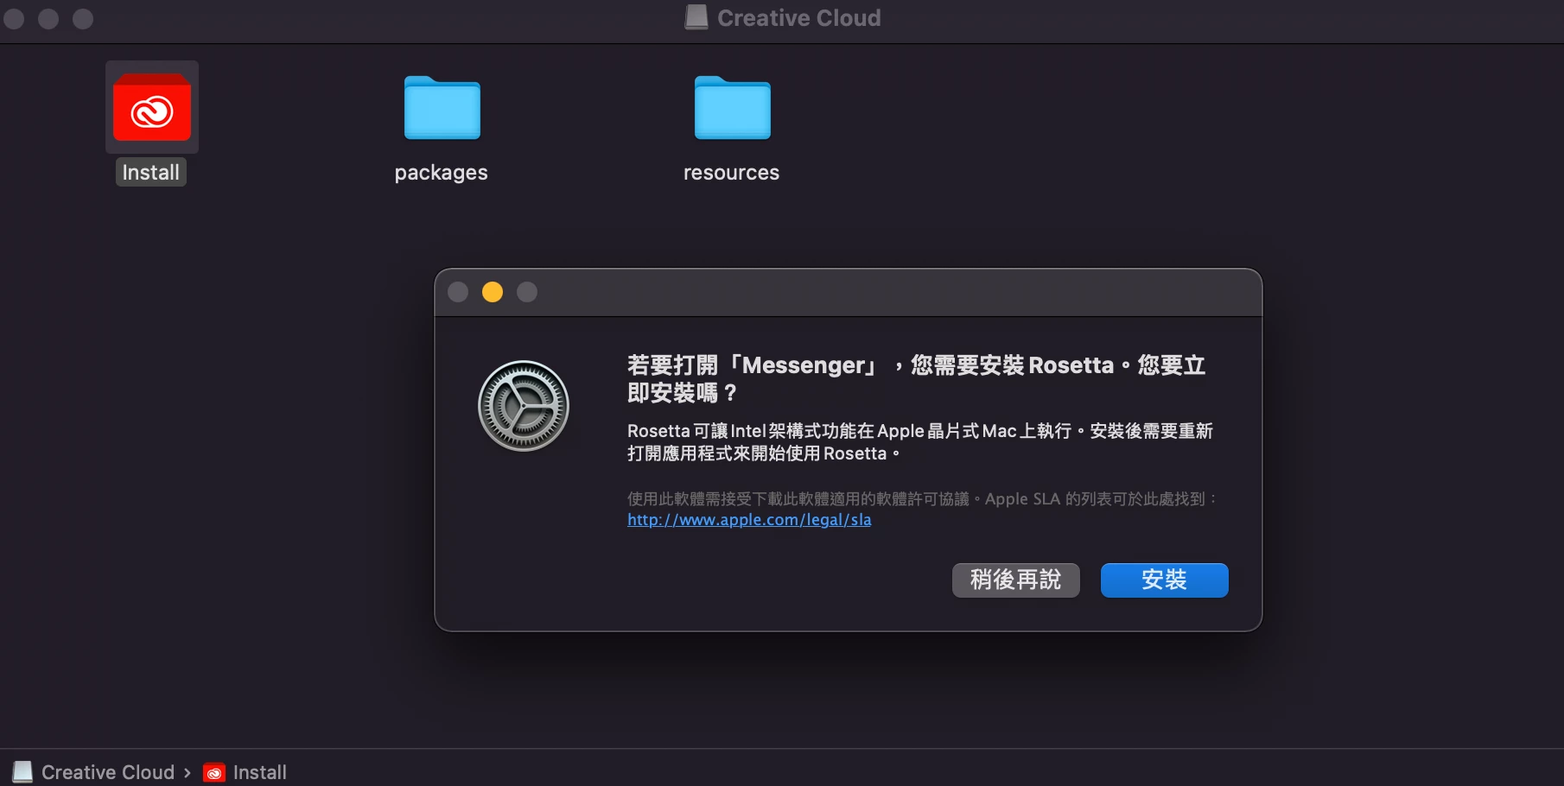Click the Install label under the red icon
This screenshot has height=786, width=1564.
coord(151,173)
